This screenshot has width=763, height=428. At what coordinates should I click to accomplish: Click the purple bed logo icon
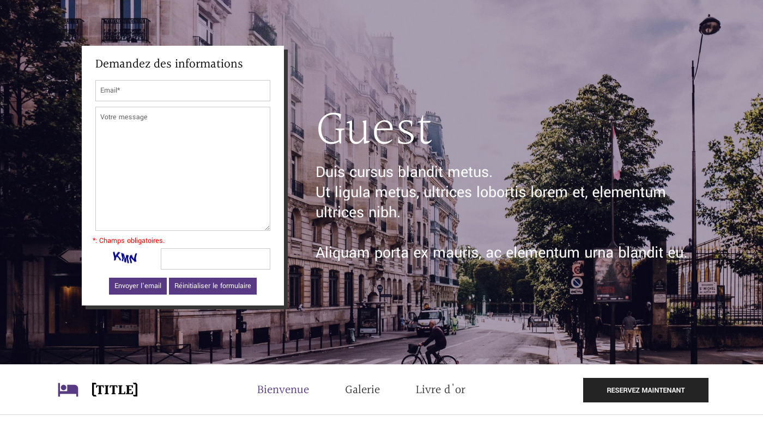click(68, 390)
